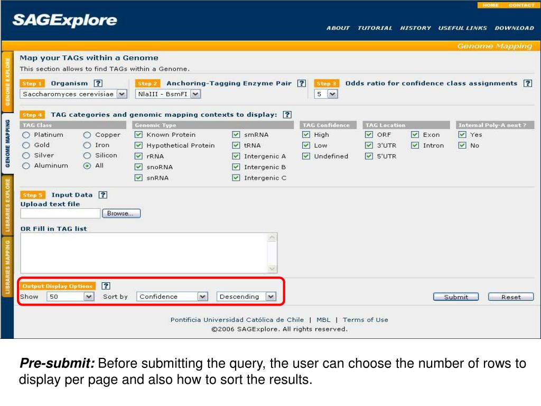541x406 pixels.
Task: Switch to Genome Explore side tab
Action: point(7,82)
